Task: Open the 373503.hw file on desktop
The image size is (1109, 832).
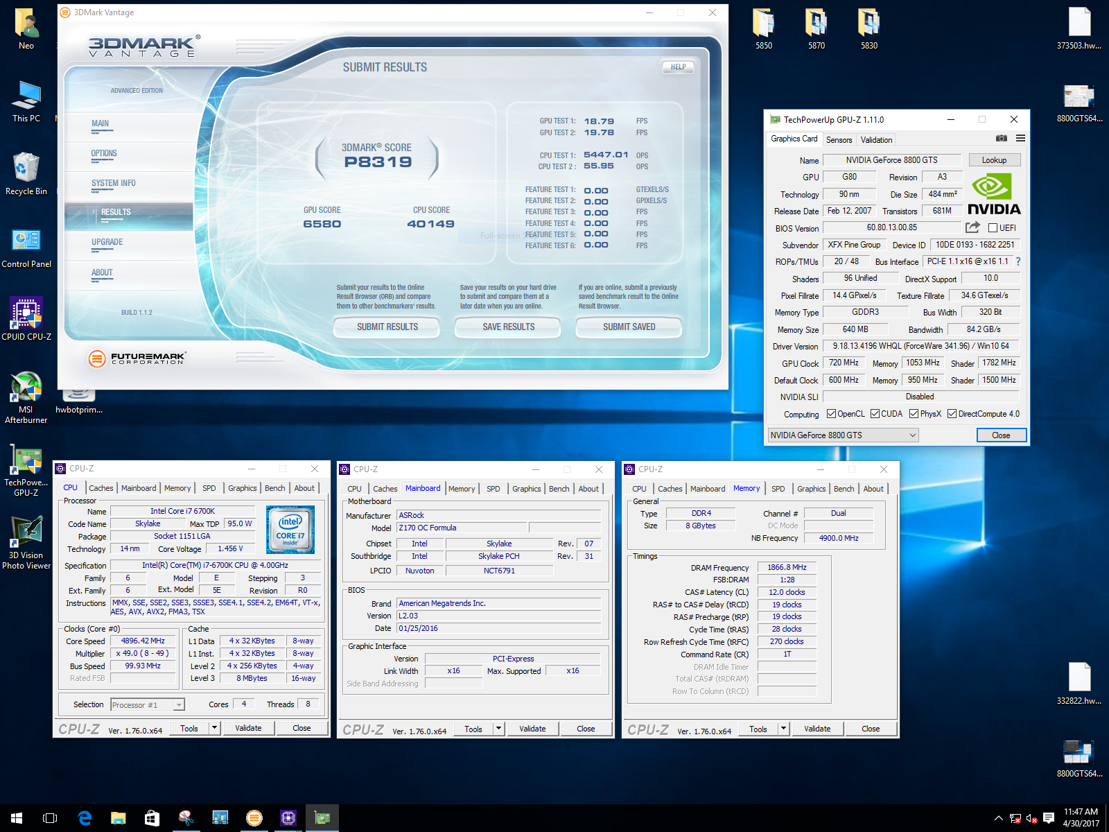Action: coord(1079,29)
